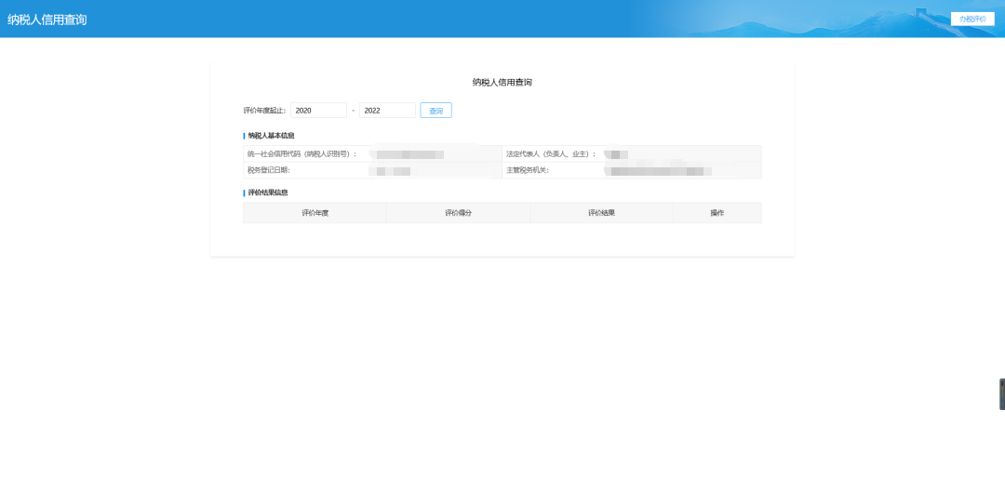Click the 评价结果 column header
The width and height of the screenshot is (1005, 490).
[x=601, y=213]
